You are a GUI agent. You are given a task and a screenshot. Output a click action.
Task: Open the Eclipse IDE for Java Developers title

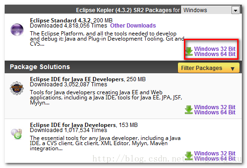tap(73, 125)
